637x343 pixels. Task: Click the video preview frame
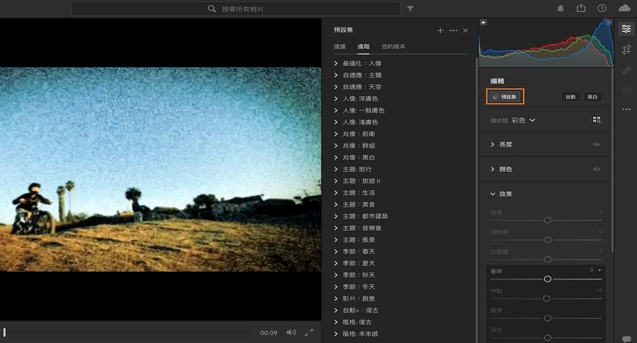(161, 169)
